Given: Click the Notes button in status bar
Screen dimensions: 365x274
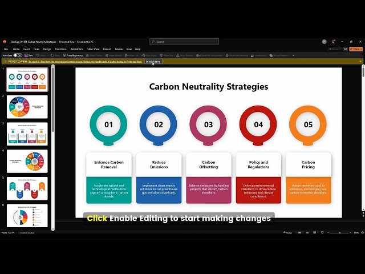Looking at the screenshot, I should pyautogui.click(x=287, y=232).
